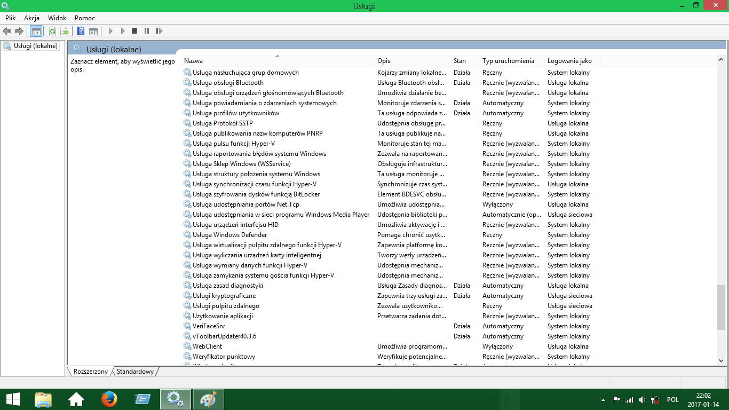
Task: Sort by the Opis column header
Action: tap(412, 61)
